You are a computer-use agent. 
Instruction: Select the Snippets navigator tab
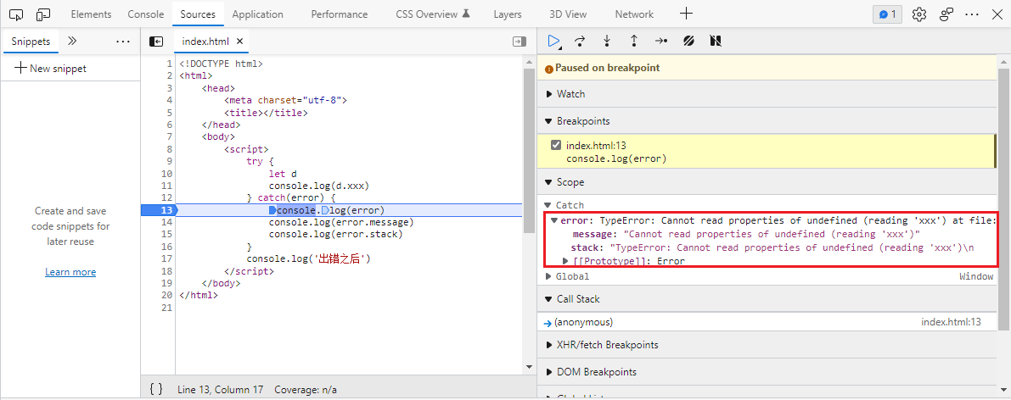coord(31,42)
